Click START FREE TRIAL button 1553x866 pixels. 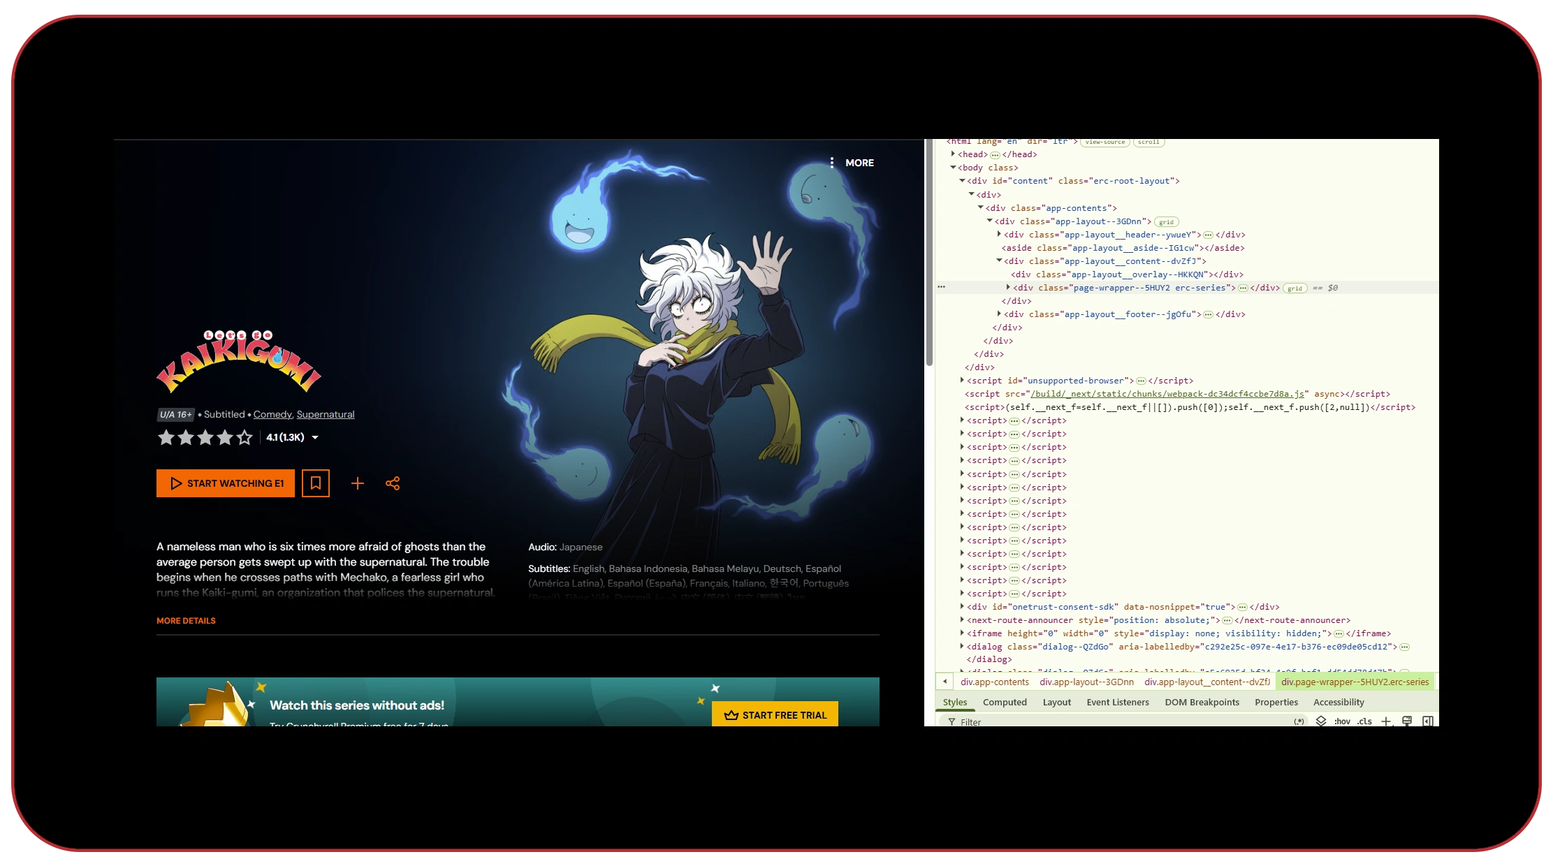pyautogui.click(x=775, y=714)
